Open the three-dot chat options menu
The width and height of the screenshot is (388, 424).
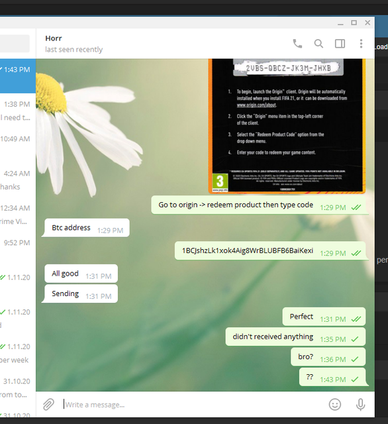[361, 44]
